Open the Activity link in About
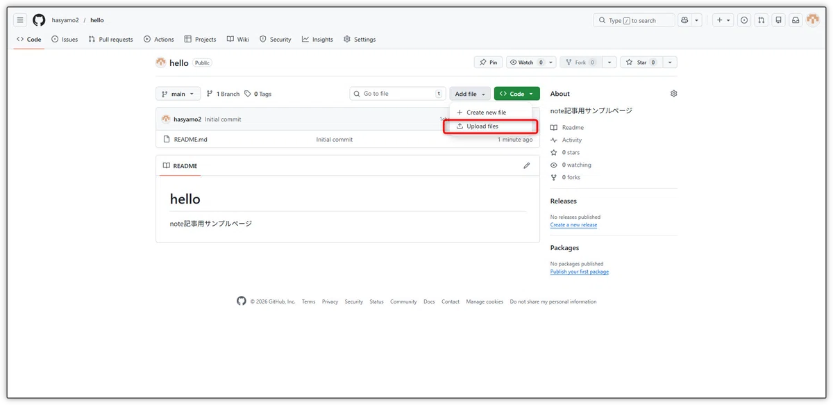 (566, 140)
